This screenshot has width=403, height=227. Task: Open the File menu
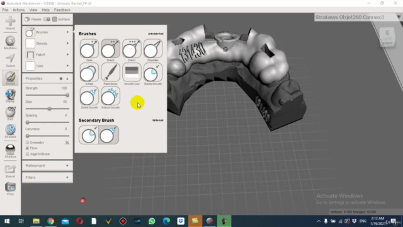[x=5, y=10]
